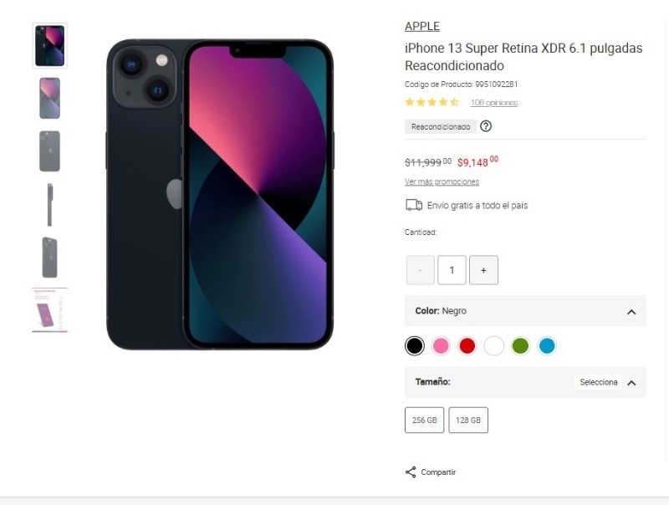
Task: View the second product thumbnail image
Action: (49, 99)
